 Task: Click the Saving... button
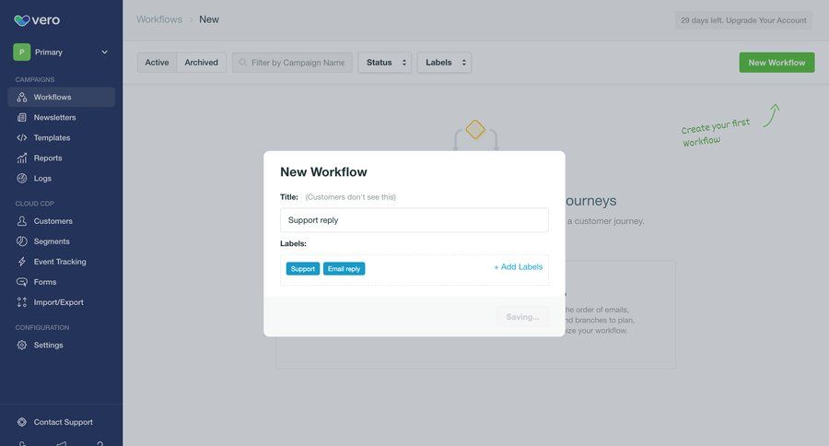[522, 317]
